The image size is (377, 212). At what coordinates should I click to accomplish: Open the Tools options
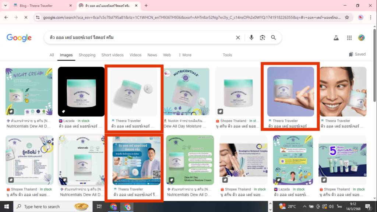point(227,55)
